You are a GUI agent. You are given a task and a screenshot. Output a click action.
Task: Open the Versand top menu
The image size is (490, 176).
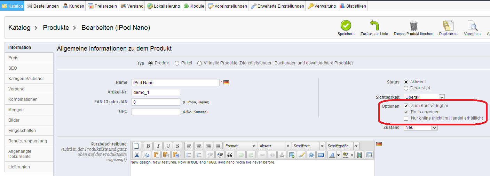pyautogui.click(x=132, y=6)
